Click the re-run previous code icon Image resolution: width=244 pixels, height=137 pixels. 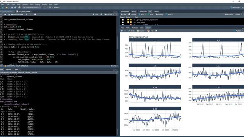click(101, 14)
